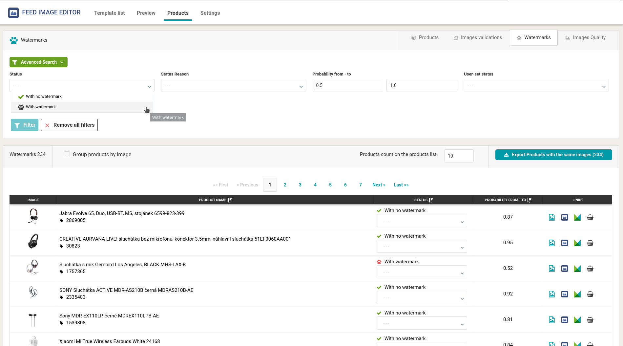Go to page 7
623x346 pixels.
pos(361,185)
